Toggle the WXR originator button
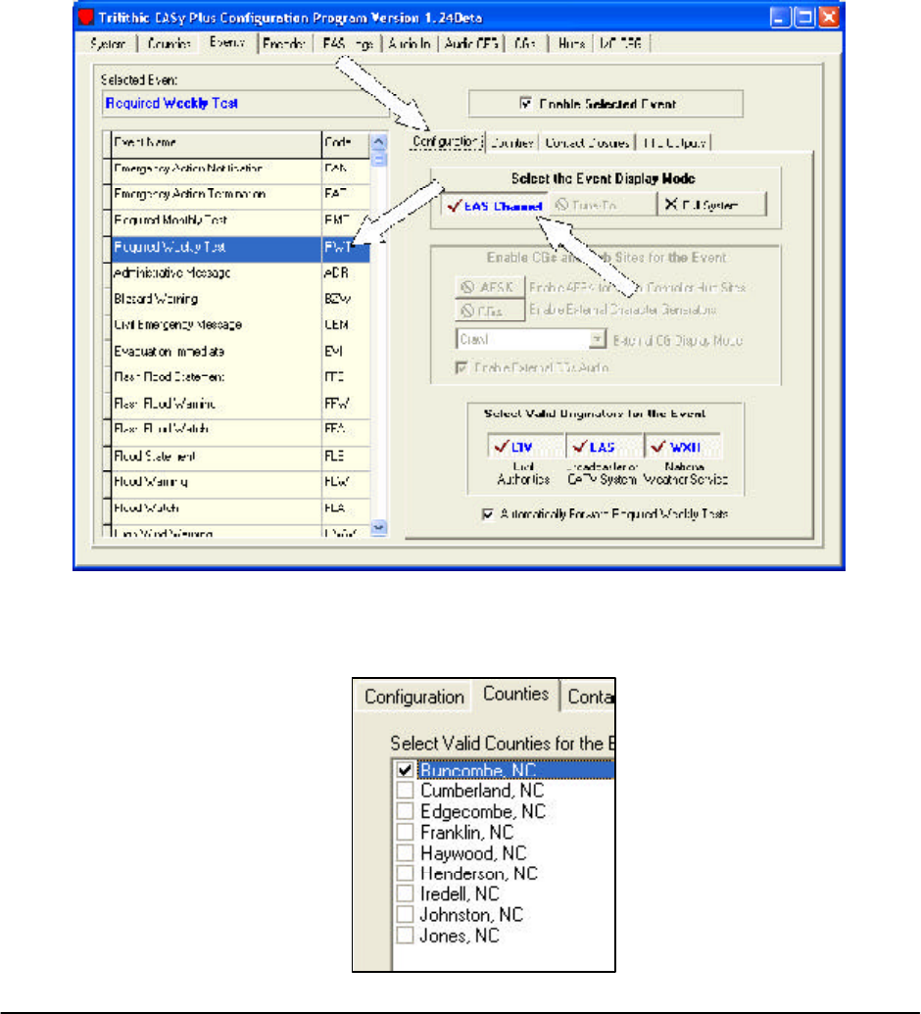The image size is (921, 1014). [682, 446]
